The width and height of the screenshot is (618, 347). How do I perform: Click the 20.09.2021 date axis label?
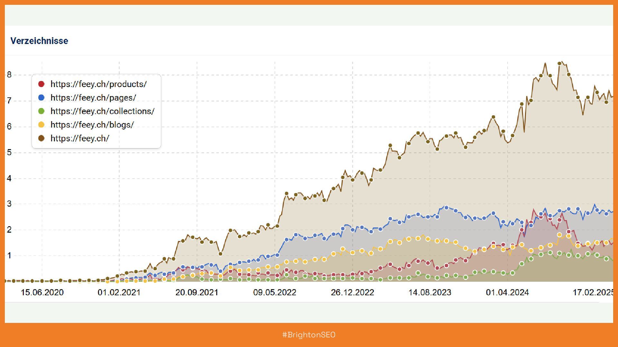click(x=197, y=292)
